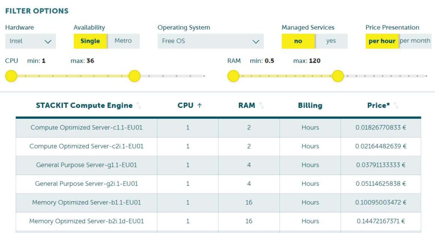Image resolution: width=435 pixels, height=233 pixels.
Task: Set Managed Services to yes
Action: point(331,41)
